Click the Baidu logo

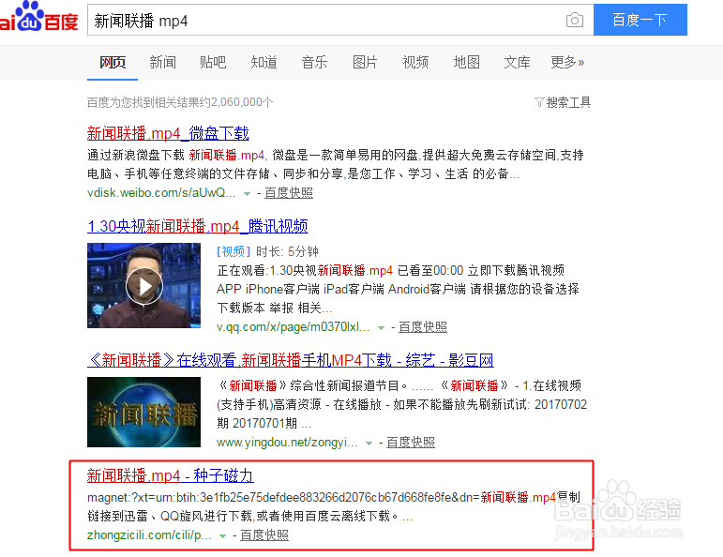38,17
